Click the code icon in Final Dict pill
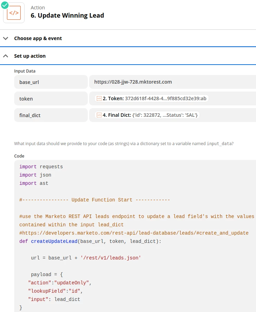The height and width of the screenshot is (312, 256). point(99,115)
